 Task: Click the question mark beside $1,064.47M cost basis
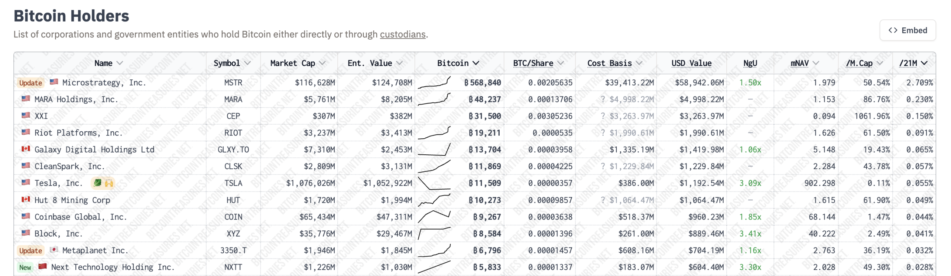point(603,200)
